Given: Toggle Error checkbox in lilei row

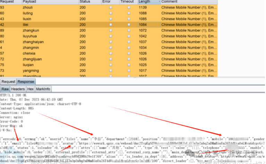Looking at the screenshot, I should (111, 25).
